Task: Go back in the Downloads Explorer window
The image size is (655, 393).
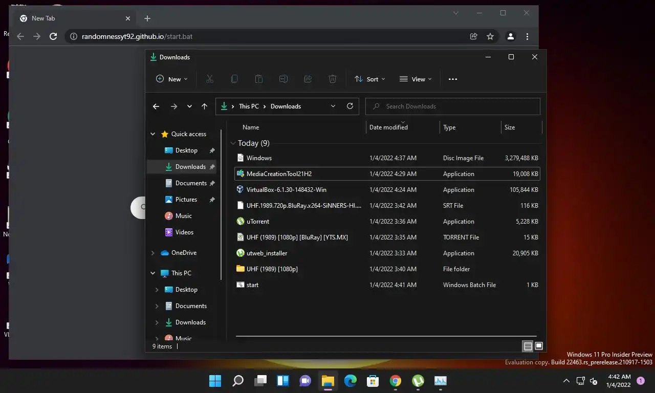Action: pos(156,106)
